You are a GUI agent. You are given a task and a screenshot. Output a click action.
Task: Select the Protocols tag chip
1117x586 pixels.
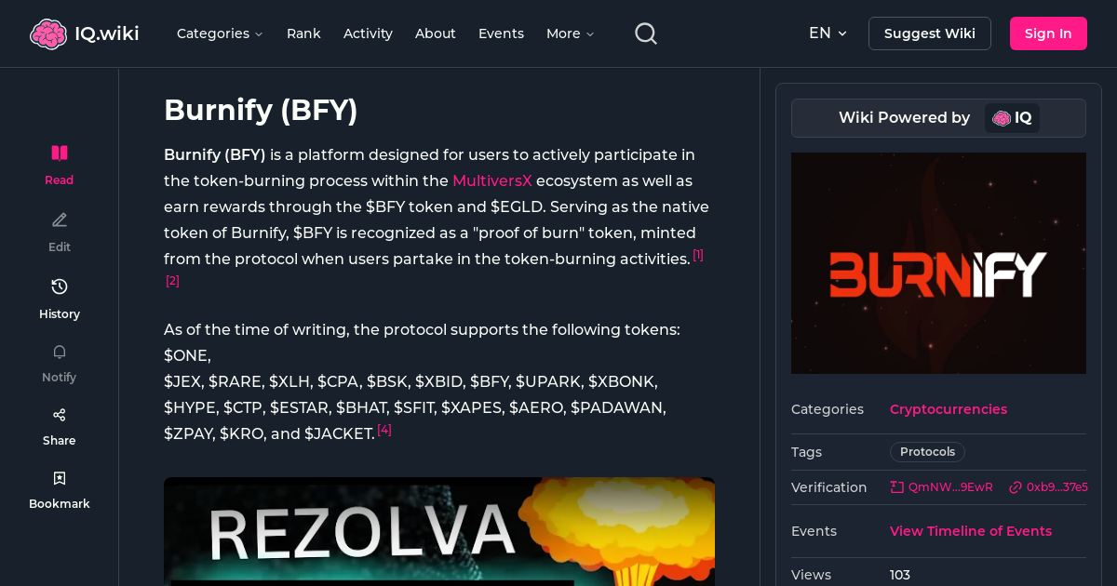click(x=927, y=451)
